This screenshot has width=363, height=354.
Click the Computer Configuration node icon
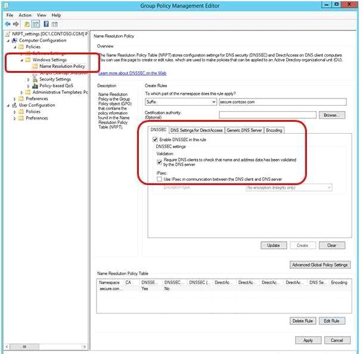point(14,41)
